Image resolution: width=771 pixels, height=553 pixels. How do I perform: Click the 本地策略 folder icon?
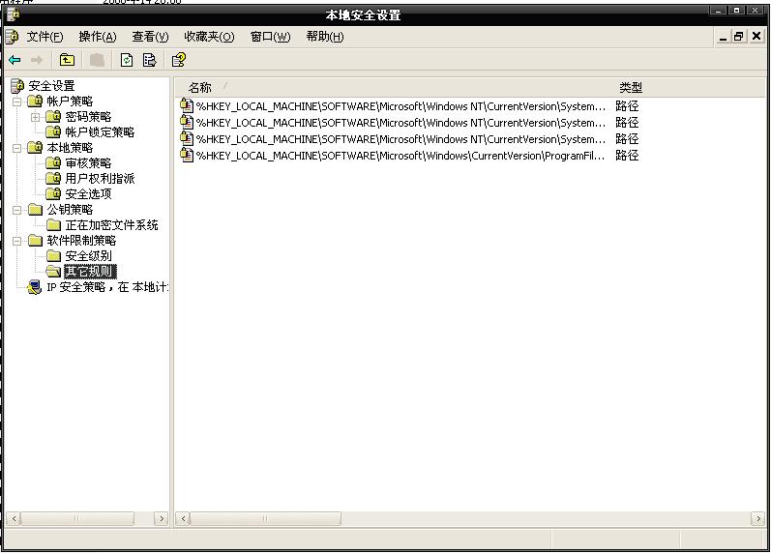(x=35, y=148)
